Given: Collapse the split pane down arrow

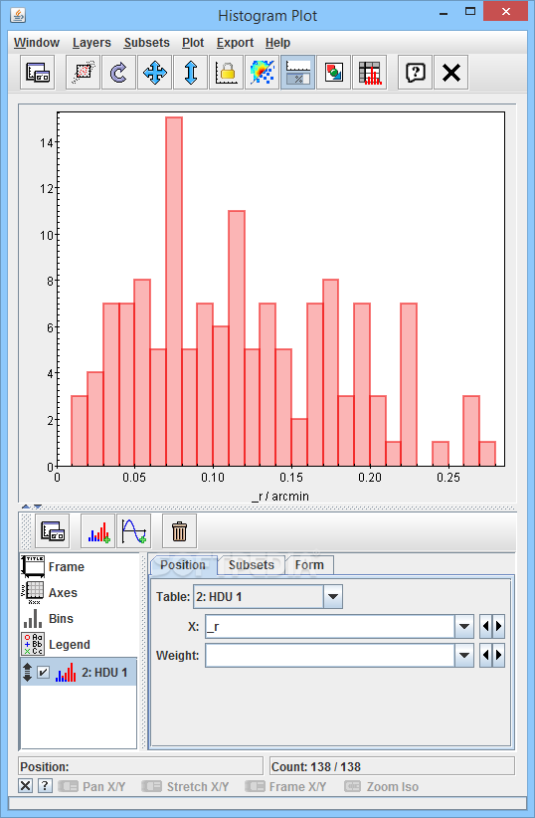Looking at the screenshot, I should 37,507.
